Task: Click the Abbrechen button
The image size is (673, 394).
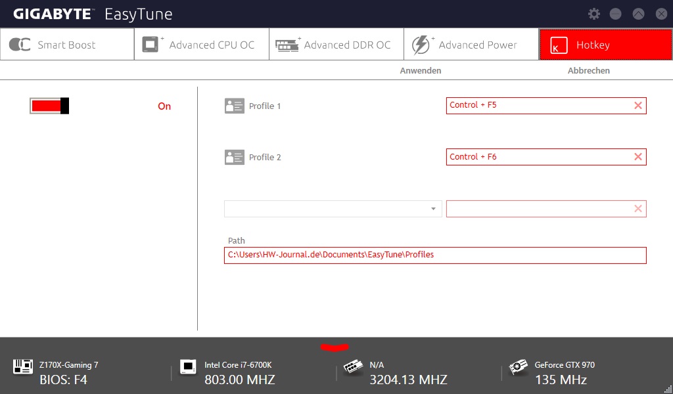Action: (x=588, y=71)
